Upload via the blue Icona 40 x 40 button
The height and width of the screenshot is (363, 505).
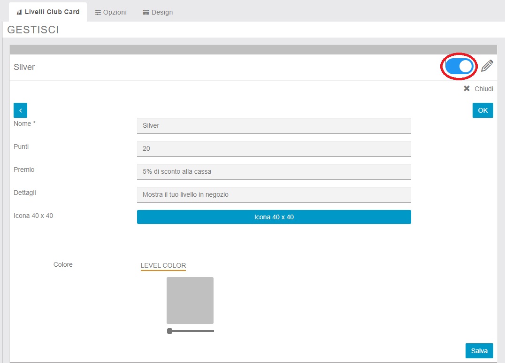pos(274,217)
